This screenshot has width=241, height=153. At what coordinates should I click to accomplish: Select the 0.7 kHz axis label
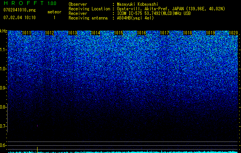(3, 126)
